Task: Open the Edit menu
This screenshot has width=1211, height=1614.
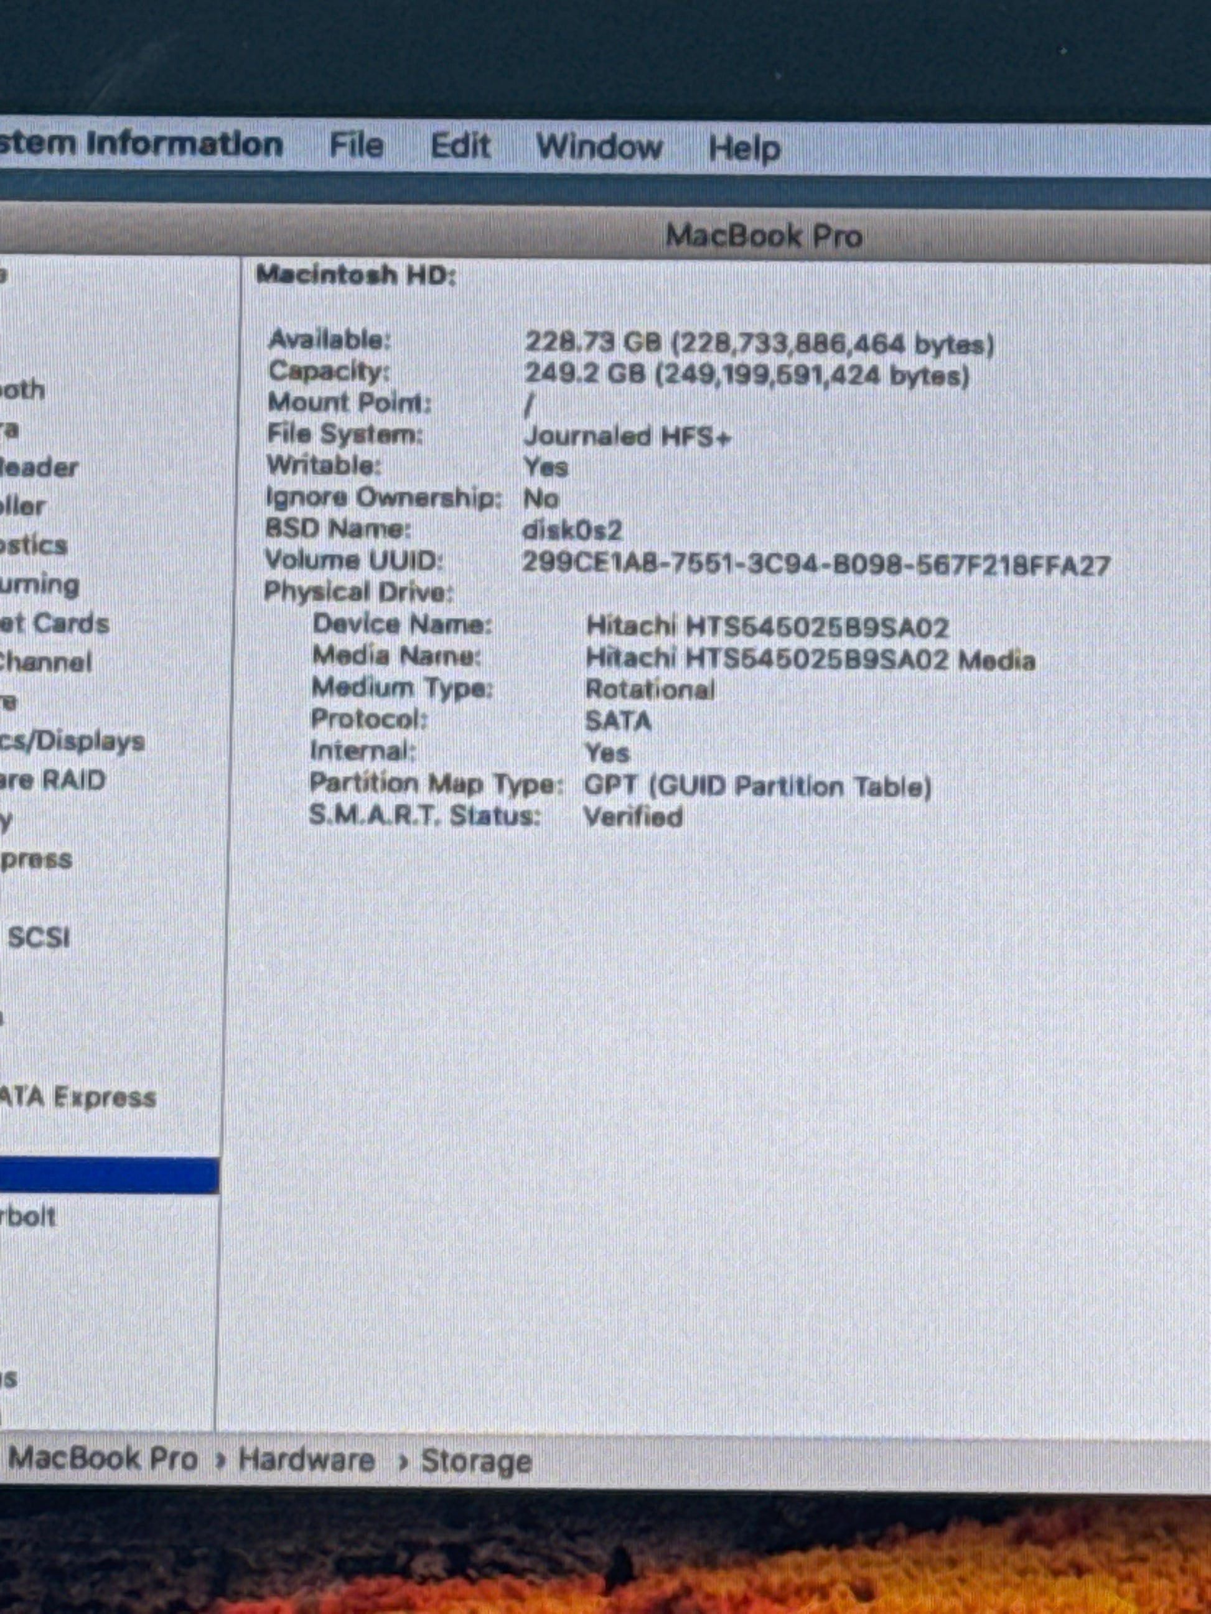Action: (460, 146)
